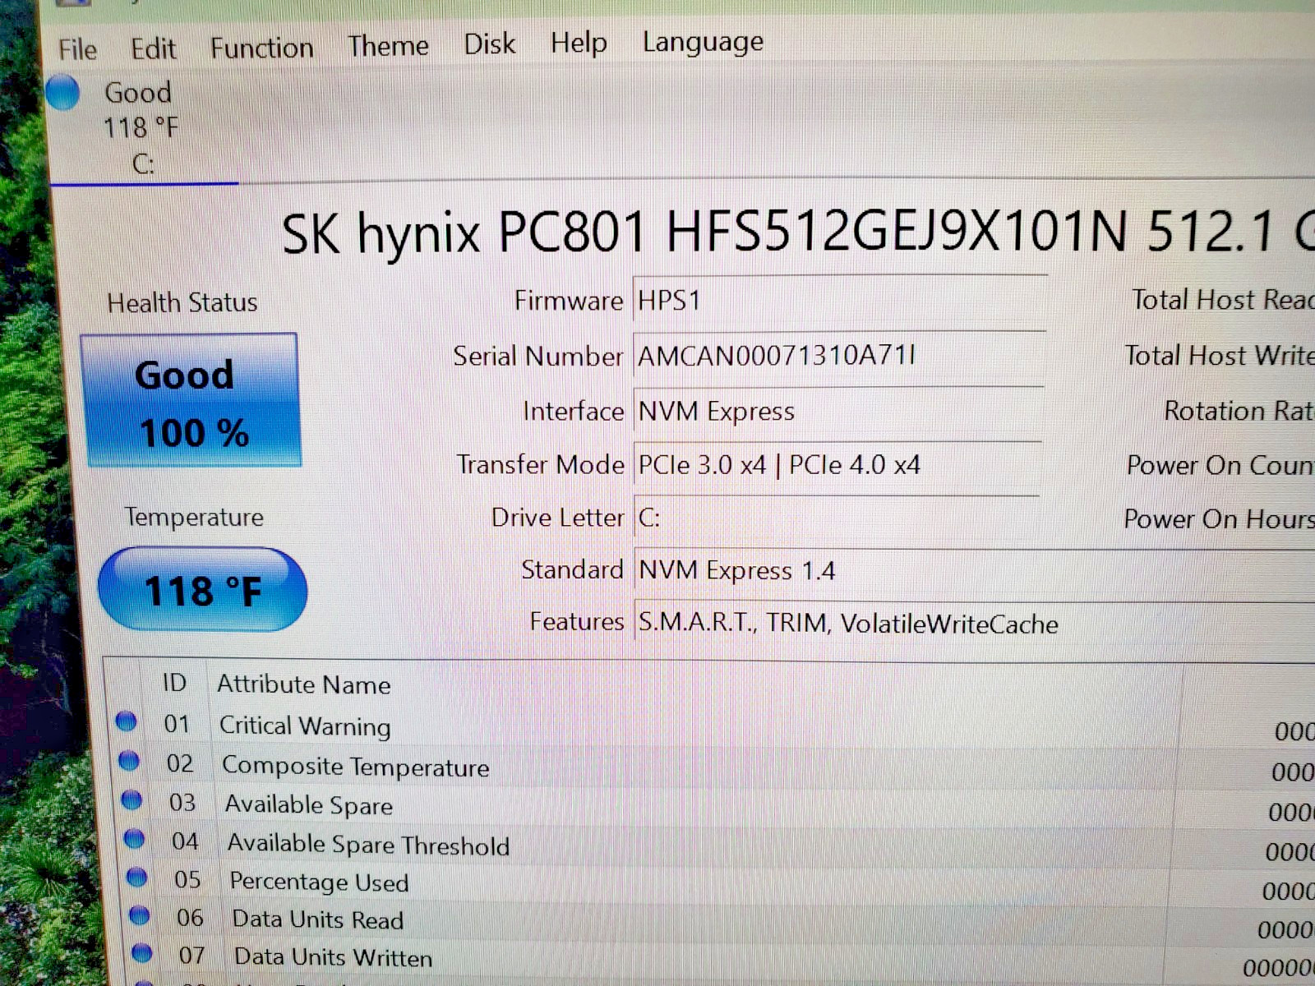The image size is (1315, 986).
Task: Click the Power On Hours label
Action: (x=1219, y=519)
